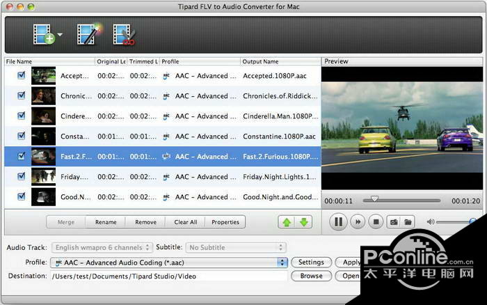
Task: Click the AAC profile icon in Chronicles row
Action: click(x=166, y=96)
